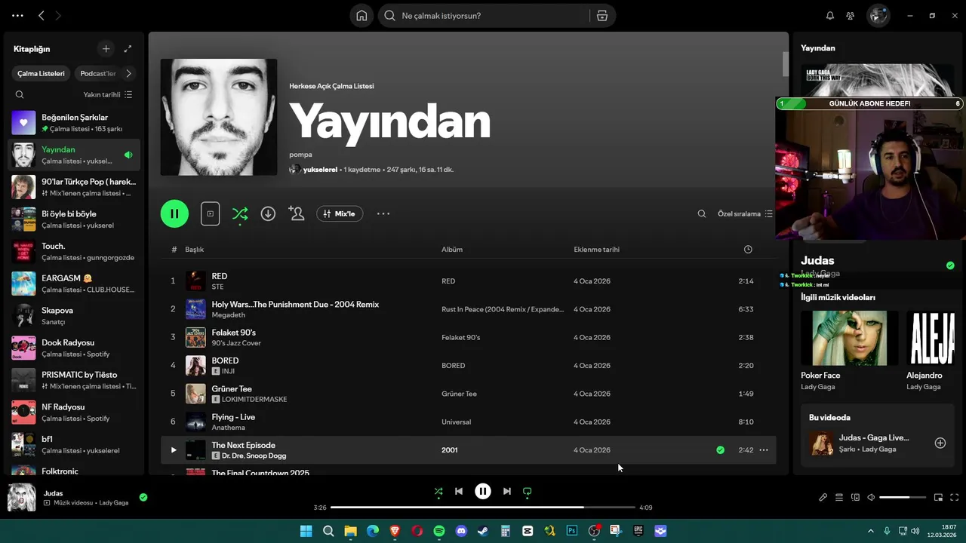Open 'Bi öyle bi böyle' playlist
This screenshot has height=543, width=966.
(x=74, y=219)
